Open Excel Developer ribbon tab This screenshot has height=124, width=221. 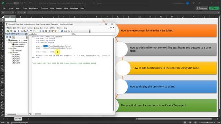tap(74, 8)
